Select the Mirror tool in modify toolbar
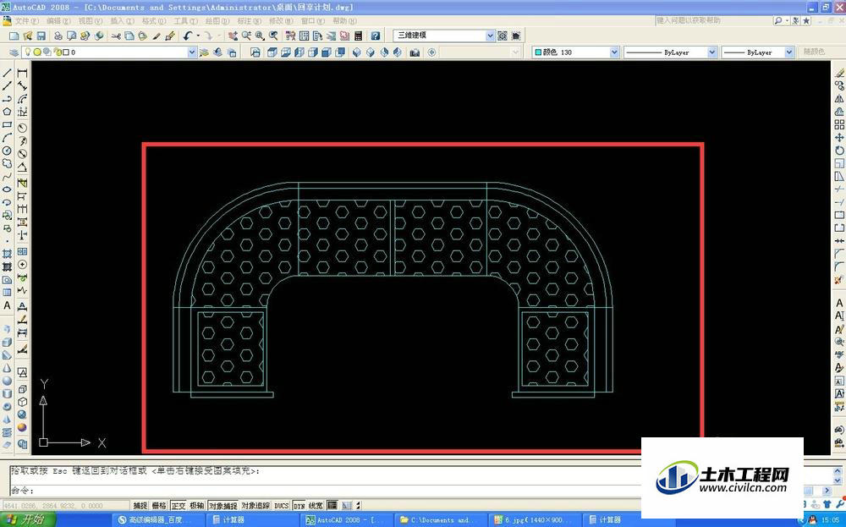Screen dimensions: 846x527 (x=839, y=99)
